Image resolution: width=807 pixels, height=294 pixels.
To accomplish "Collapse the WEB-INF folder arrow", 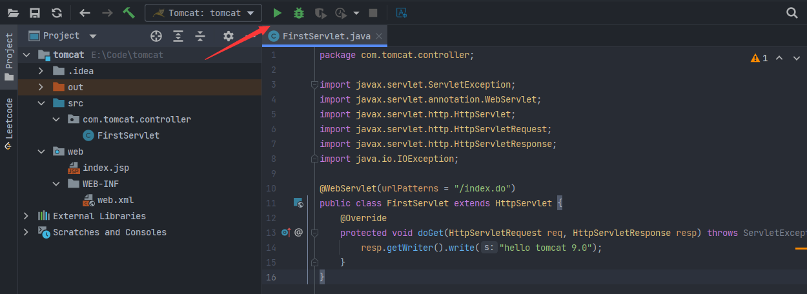I will [56, 184].
